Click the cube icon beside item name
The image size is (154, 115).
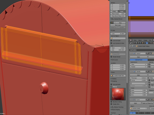[x=111, y=75]
